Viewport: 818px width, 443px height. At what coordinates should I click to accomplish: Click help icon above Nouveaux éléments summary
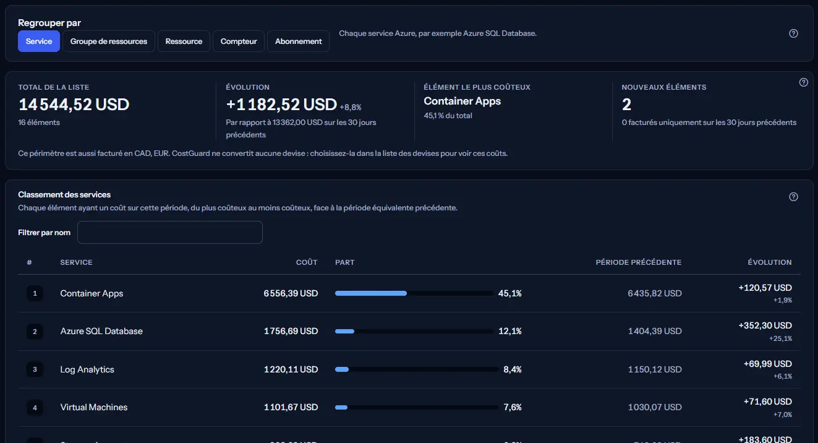pos(804,82)
